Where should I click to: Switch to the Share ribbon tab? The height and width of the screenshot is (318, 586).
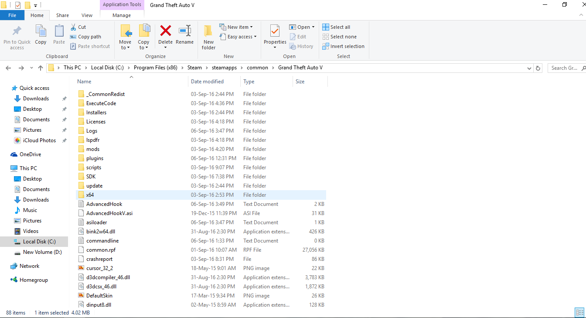point(62,15)
